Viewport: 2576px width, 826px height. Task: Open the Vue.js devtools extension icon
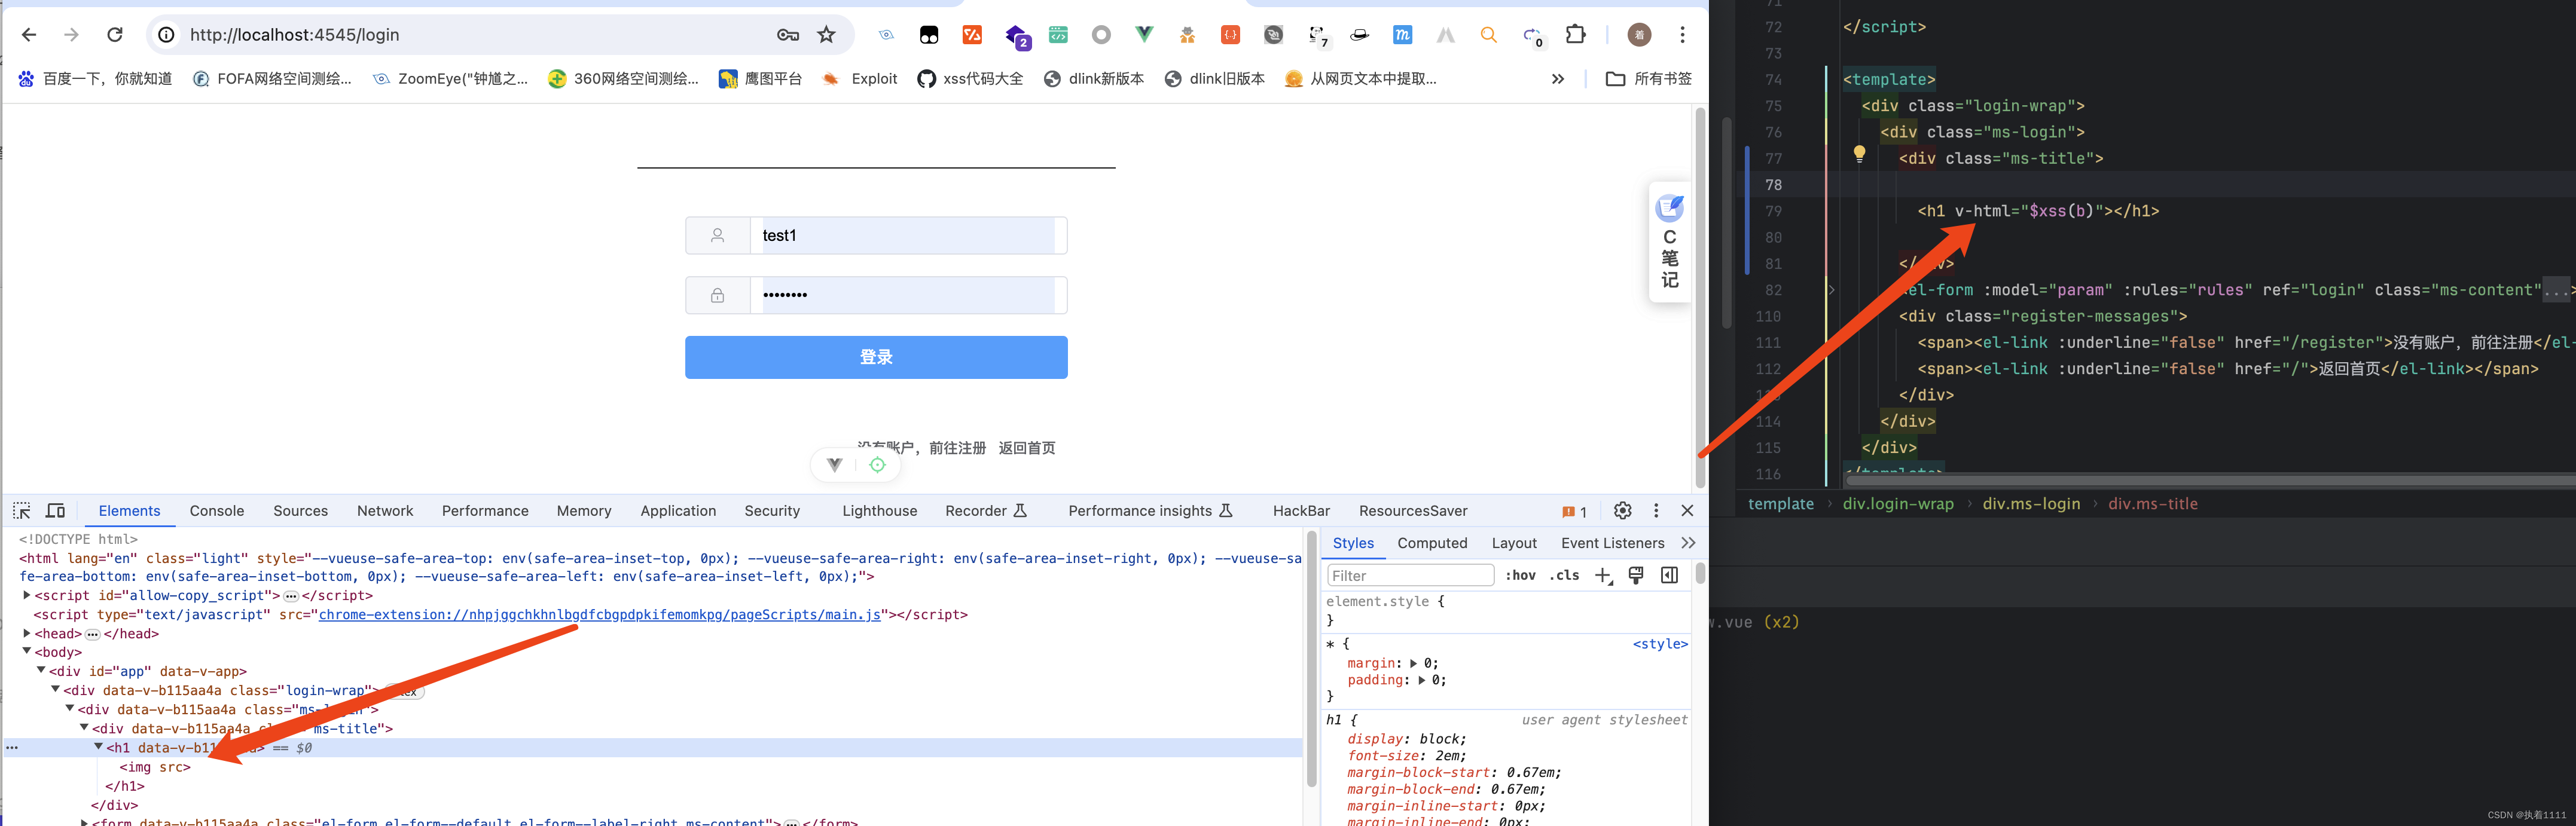tap(1144, 35)
